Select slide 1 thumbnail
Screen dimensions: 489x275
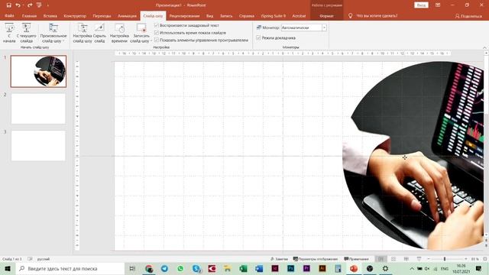[x=38, y=71]
